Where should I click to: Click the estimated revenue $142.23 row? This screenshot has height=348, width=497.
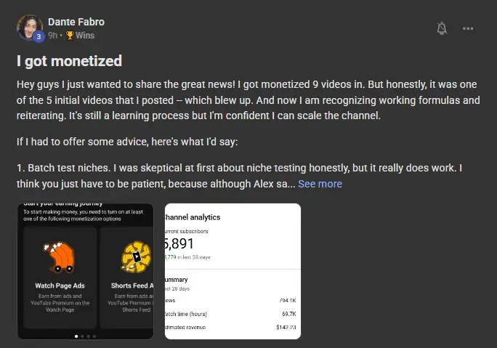point(230,327)
